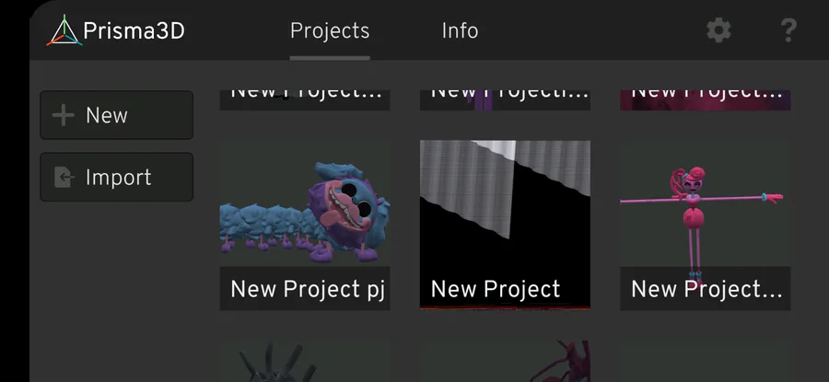The width and height of the screenshot is (829, 382).
Task: Click the Import button
Action: coord(116,177)
